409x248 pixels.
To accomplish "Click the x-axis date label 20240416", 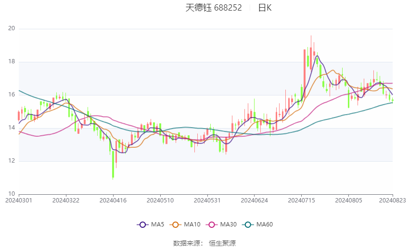I will (113, 201).
